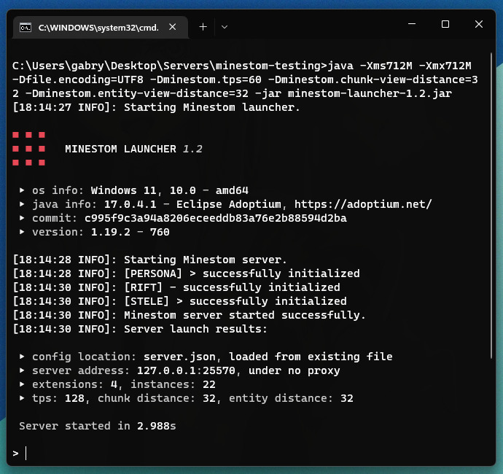Click the commit hash text

[x=216, y=218]
